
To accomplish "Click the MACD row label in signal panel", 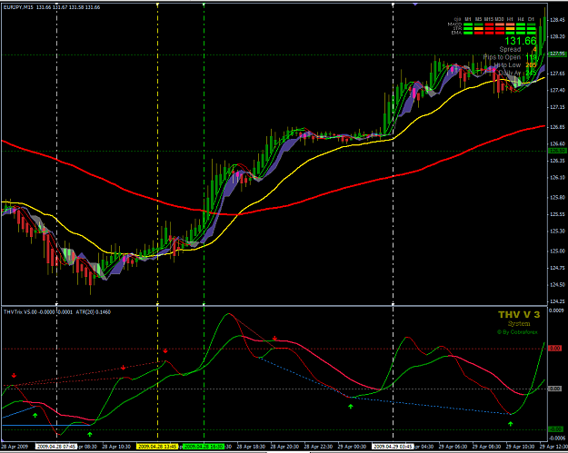I will 455,25.
